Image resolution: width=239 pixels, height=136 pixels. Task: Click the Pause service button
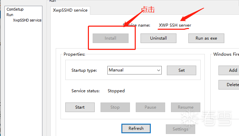click(150, 107)
